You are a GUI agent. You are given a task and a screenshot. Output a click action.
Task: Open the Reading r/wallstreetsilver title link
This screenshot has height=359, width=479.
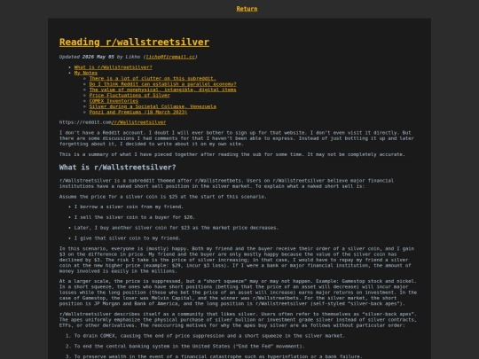pyautogui.click(x=134, y=43)
